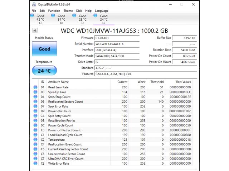229x171 pixels.
Task: Click the CrystalDiskInfo app icon in title bar
Action: pos(33,5)
